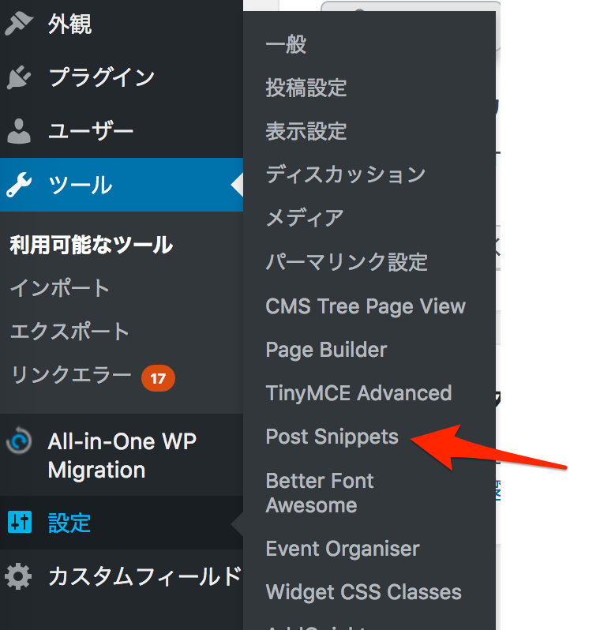
Task: Open the インポート tools page
Action: coord(59,288)
